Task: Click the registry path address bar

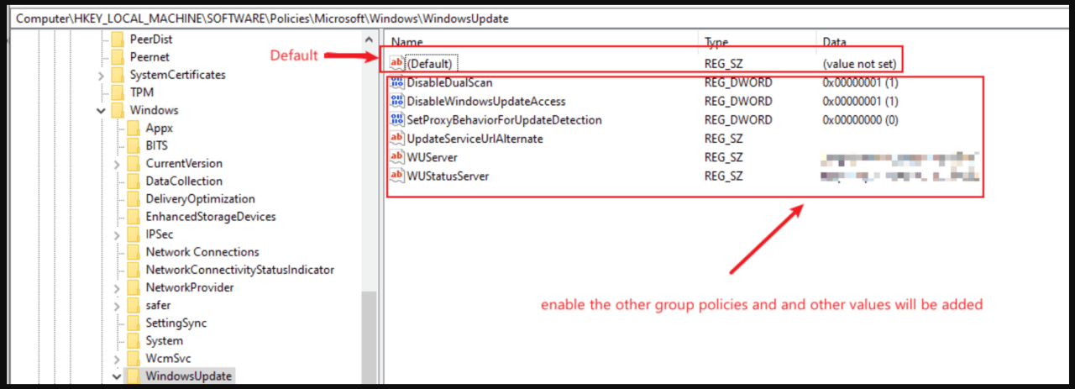Action: point(537,18)
